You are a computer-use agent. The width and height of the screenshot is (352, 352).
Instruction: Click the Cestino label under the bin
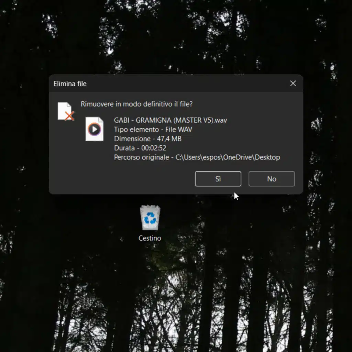[x=150, y=238]
